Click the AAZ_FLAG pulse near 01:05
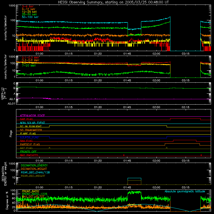The image size is (214, 214). [x=49, y=148]
